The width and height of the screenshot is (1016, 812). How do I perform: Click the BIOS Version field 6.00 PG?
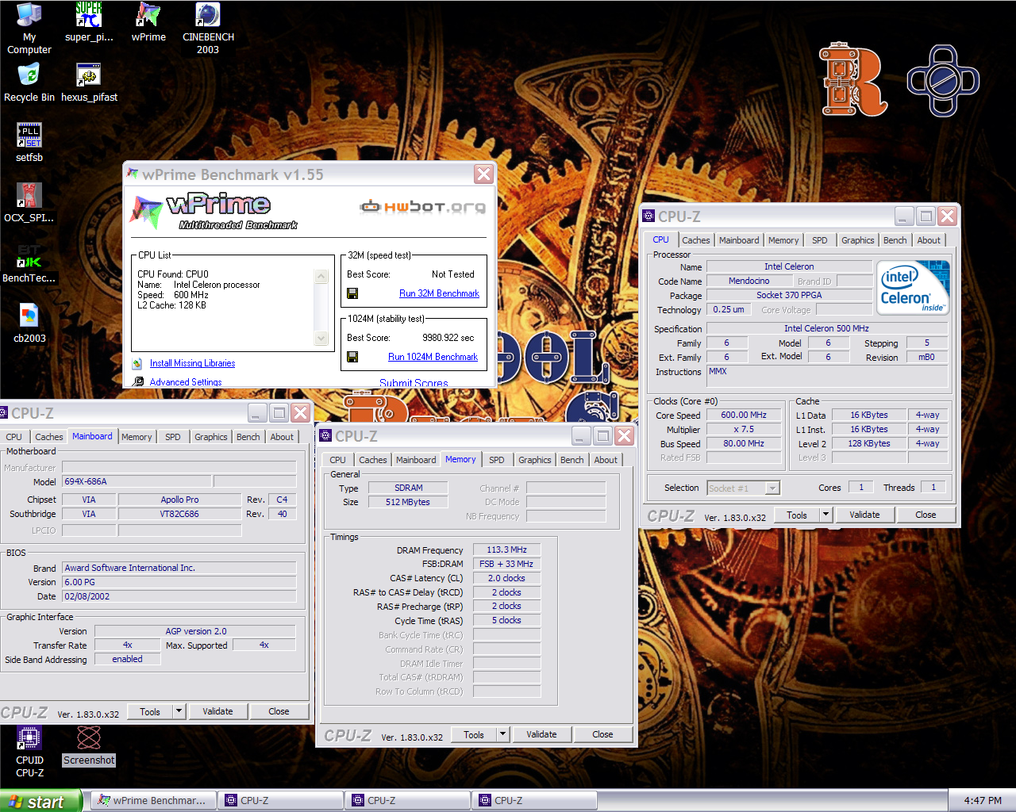point(179,582)
